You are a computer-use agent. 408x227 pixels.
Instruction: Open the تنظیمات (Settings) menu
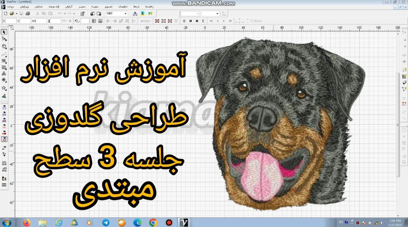tap(123, 7)
